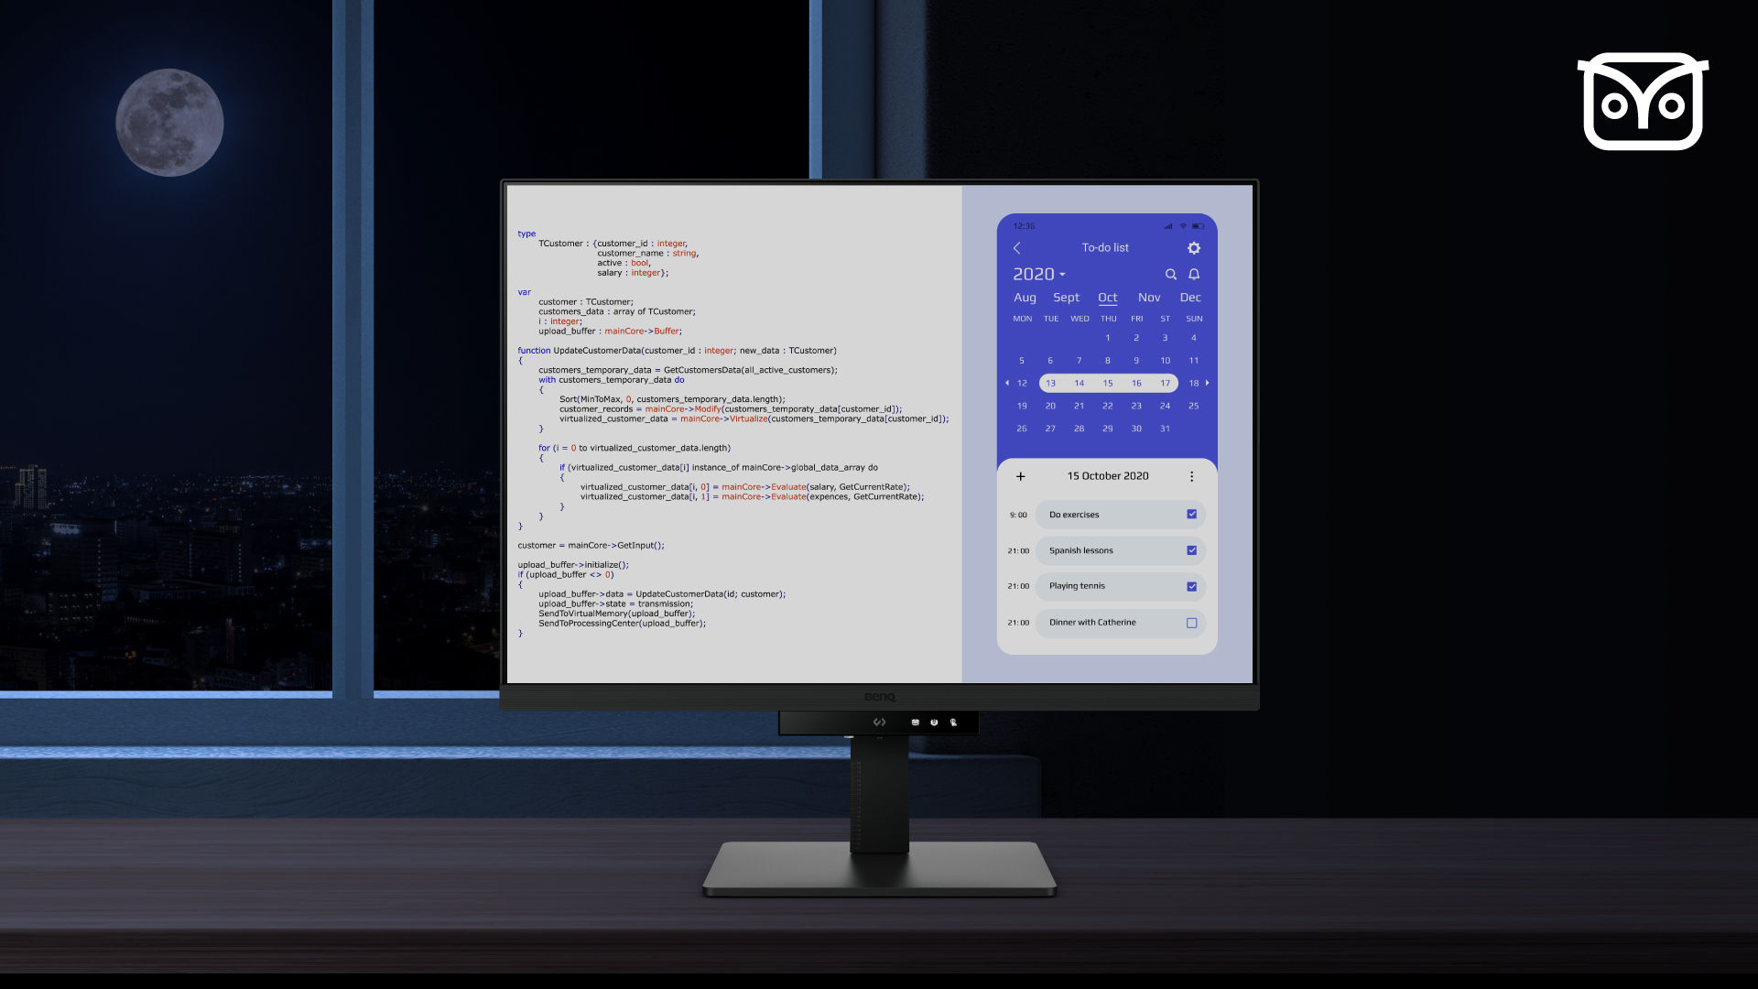Screen dimensions: 1758x989
Task: Click Aug in the month navigation strip
Action: tap(1024, 297)
